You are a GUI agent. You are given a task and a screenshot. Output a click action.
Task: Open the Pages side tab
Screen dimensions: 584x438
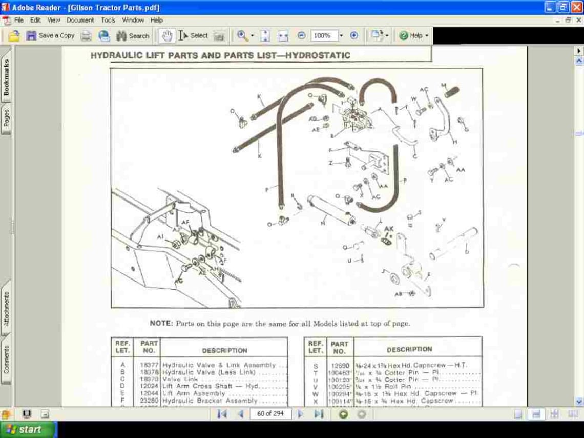pyautogui.click(x=6, y=118)
